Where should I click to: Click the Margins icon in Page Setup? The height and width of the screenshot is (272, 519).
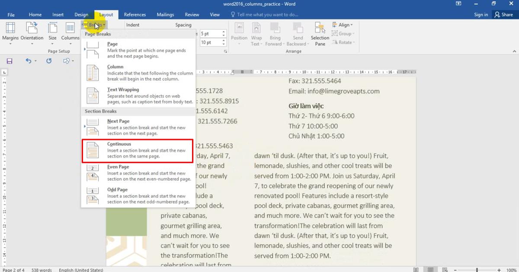(10, 28)
